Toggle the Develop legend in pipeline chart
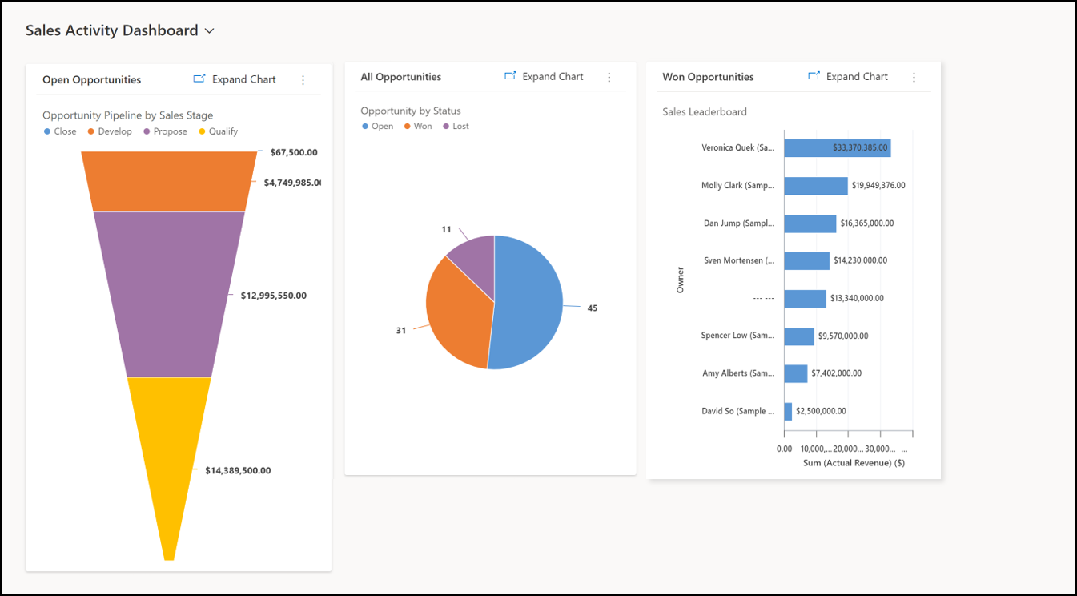Image resolution: width=1077 pixels, height=596 pixels. click(110, 131)
